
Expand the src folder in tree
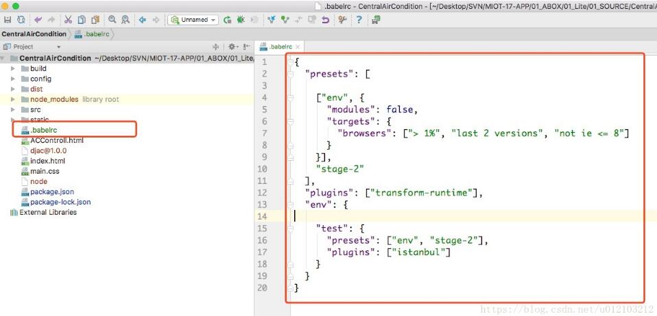click(13, 109)
